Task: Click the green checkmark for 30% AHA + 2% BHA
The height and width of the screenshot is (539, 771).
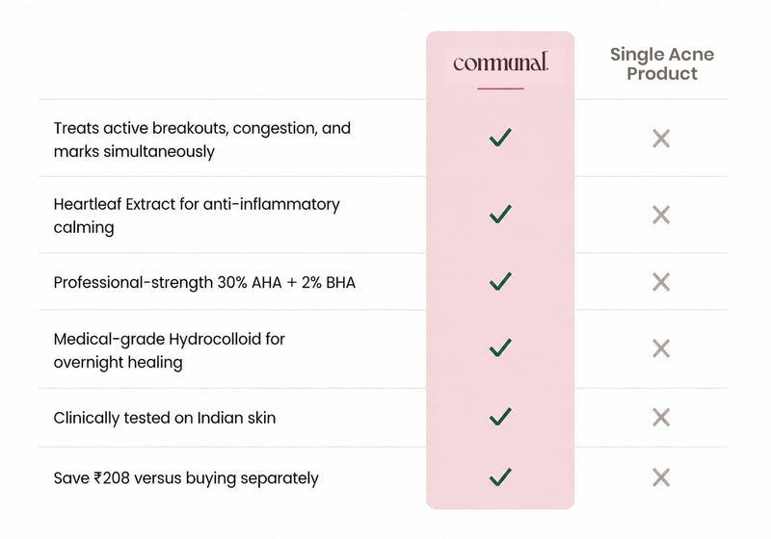Action: pos(500,281)
